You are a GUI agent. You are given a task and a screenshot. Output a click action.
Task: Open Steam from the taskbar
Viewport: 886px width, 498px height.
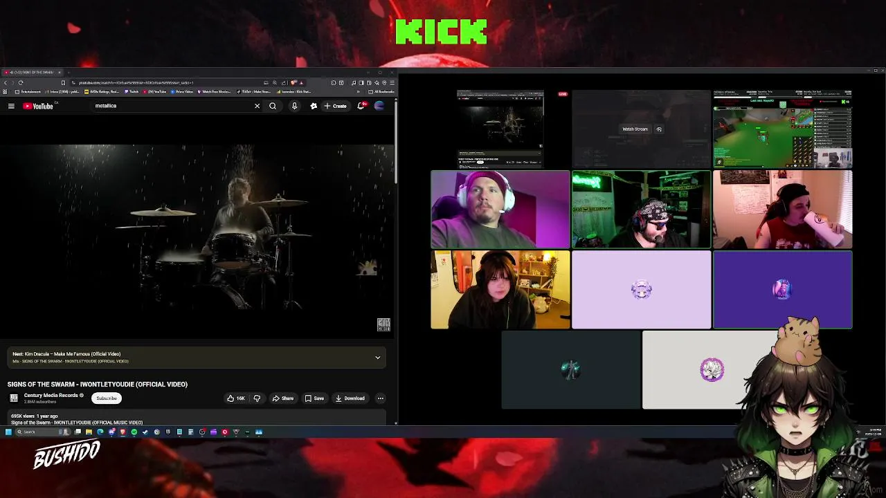pos(145,432)
